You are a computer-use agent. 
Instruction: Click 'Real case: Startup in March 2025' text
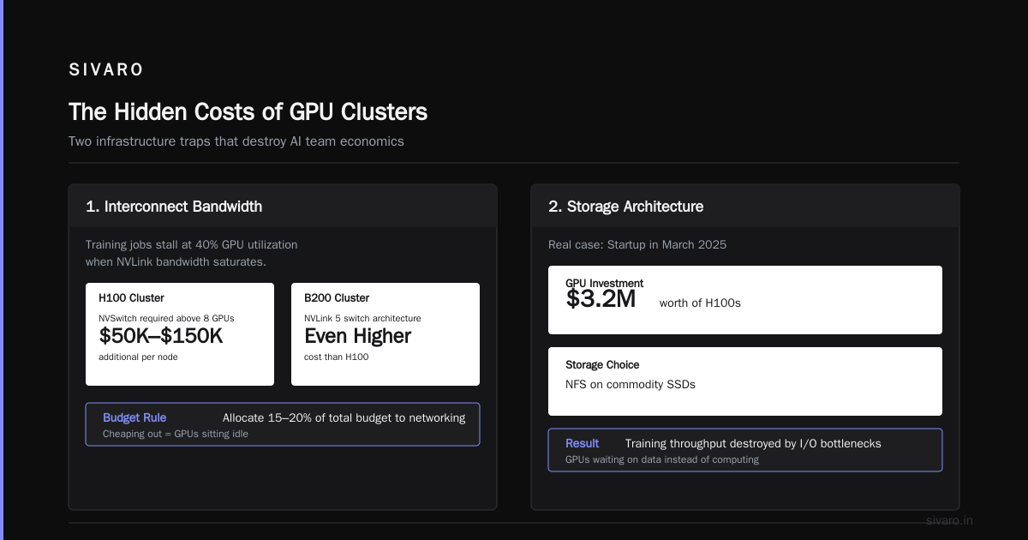click(x=637, y=244)
